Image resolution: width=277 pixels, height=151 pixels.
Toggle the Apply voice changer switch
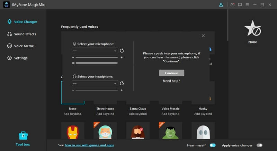259,145
